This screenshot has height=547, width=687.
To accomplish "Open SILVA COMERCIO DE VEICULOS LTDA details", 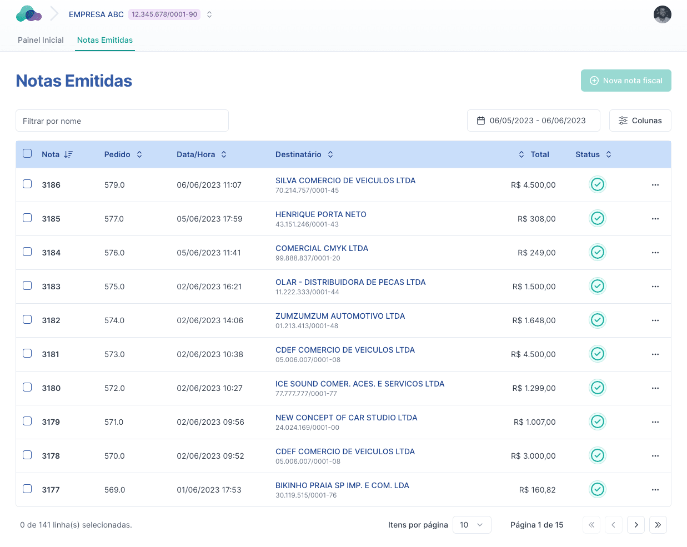I will (345, 180).
